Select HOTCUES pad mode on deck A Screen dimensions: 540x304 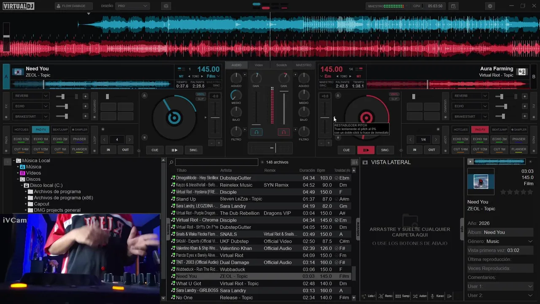pyautogui.click(x=22, y=130)
